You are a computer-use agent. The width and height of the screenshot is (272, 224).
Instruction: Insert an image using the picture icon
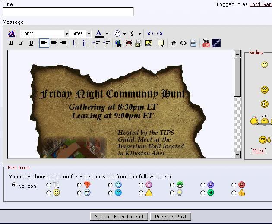point(149,43)
